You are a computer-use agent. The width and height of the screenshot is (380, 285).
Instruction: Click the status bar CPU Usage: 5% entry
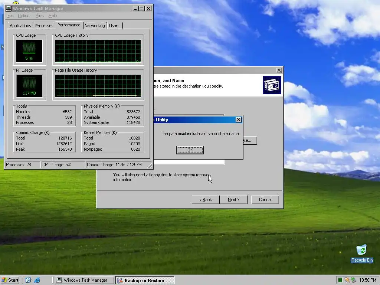(x=63, y=165)
